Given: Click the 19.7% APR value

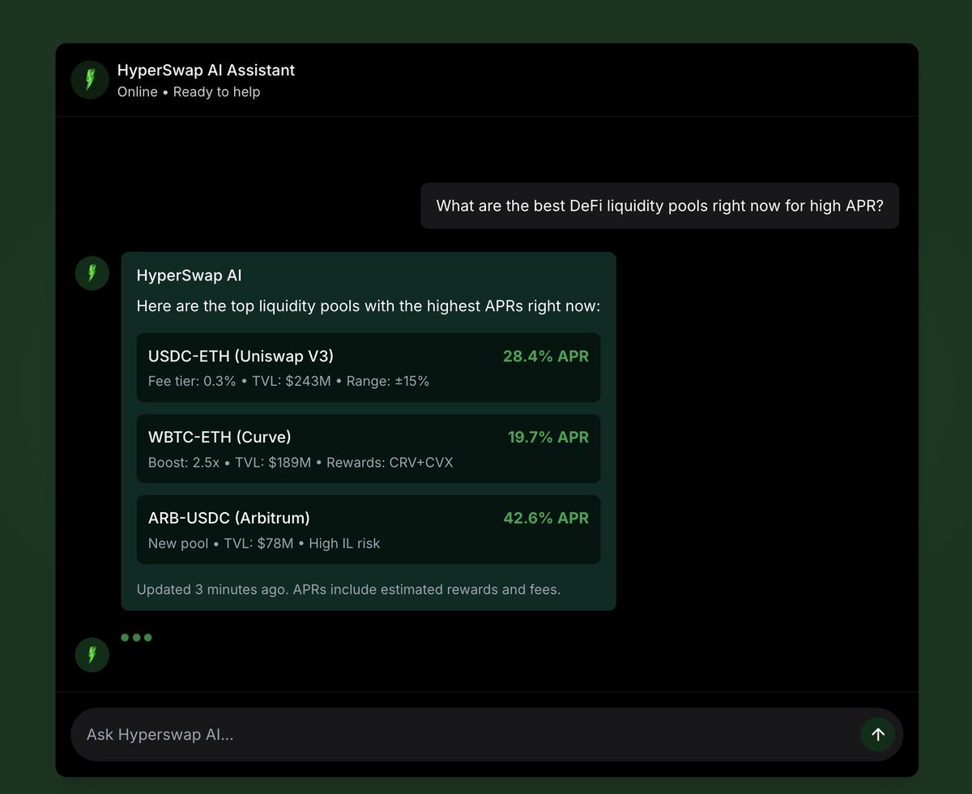Looking at the screenshot, I should 548,438.
